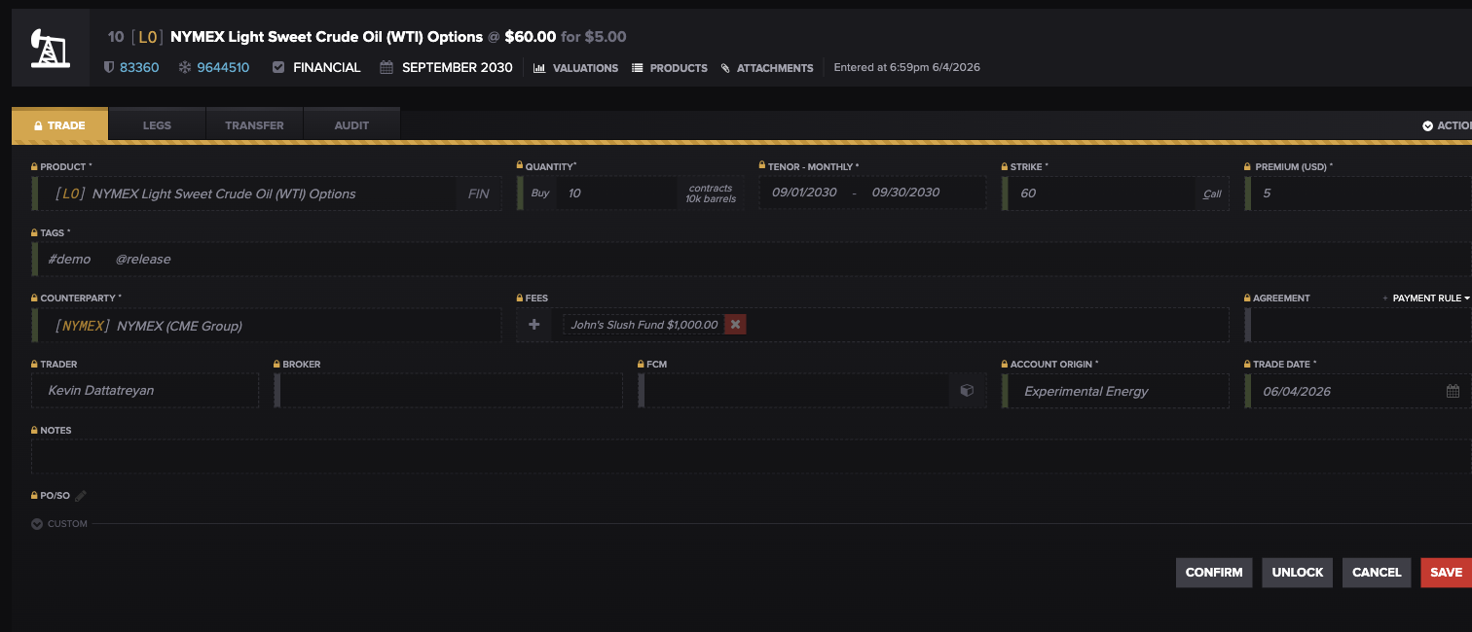Toggle Buy direction in Quantity field

(x=540, y=193)
